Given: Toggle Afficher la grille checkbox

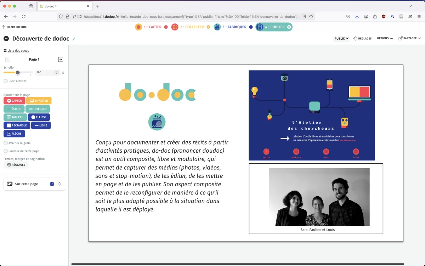Looking at the screenshot, I should point(6,143).
